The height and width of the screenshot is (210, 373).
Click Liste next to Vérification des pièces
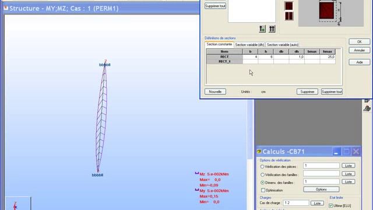pyautogui.click(x=349, y=166)
